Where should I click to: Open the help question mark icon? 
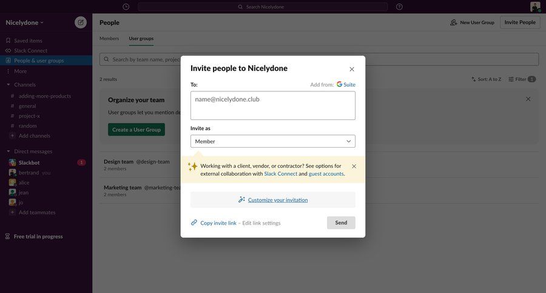point(399,7)
